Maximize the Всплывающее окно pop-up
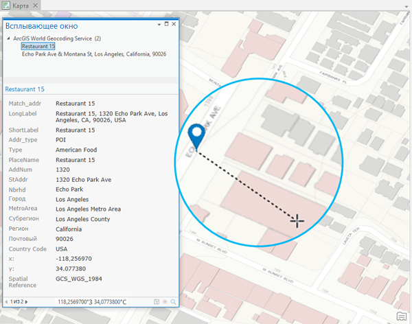Image resolution: width=412 pixels, height=324 pixels. [x=166, y=24]
